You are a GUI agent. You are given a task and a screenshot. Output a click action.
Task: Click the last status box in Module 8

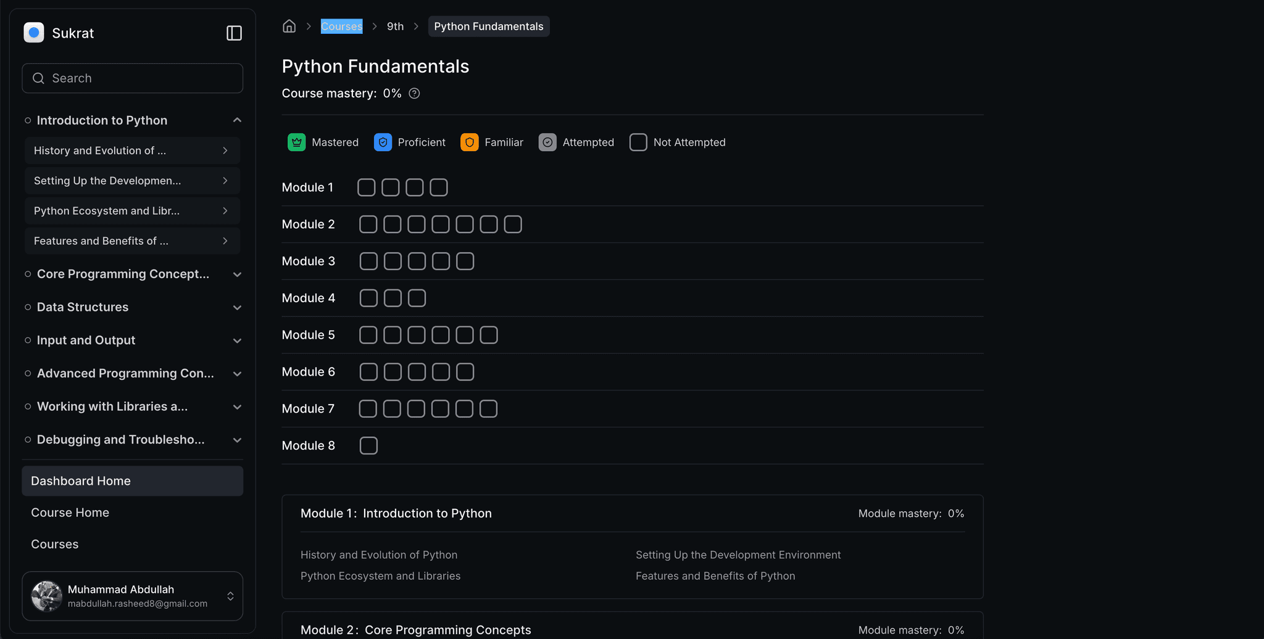pyautogui.click(x=368, y=445)
